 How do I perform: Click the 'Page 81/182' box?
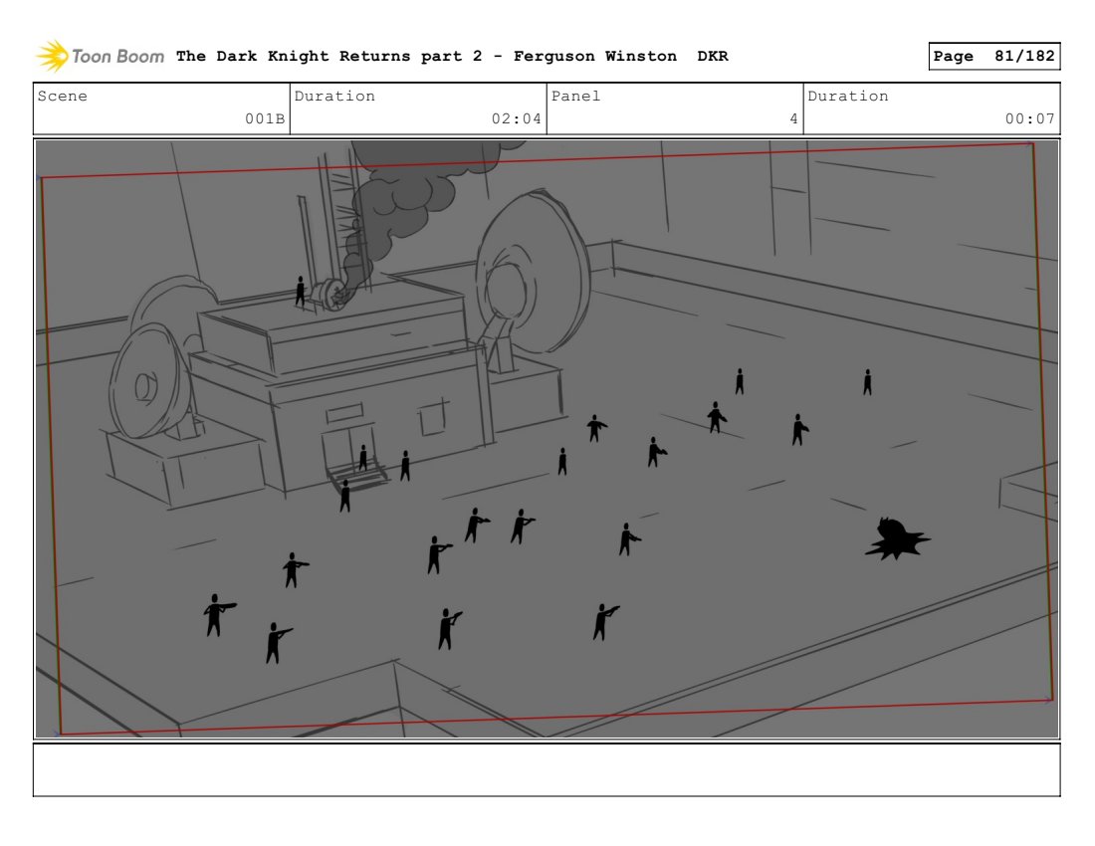click(993, 56)
